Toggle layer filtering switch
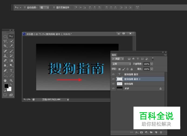The height and width of the screenshot is (136, 187). click(152, 59)
